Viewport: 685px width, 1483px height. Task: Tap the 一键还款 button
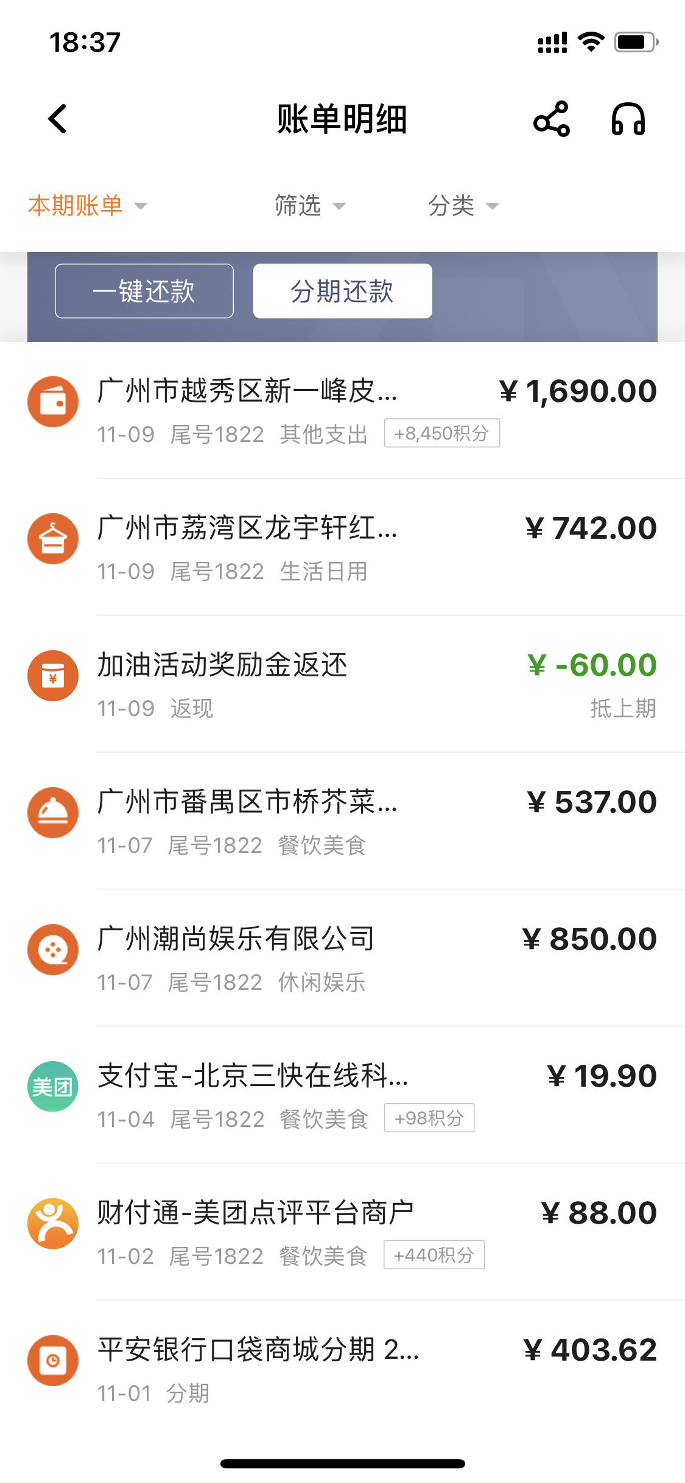pos(144,291)
